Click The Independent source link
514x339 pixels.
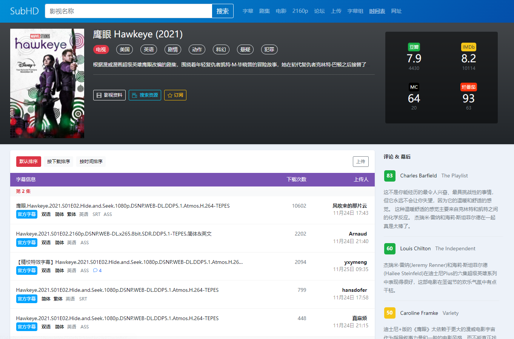[x=455, y=249]
